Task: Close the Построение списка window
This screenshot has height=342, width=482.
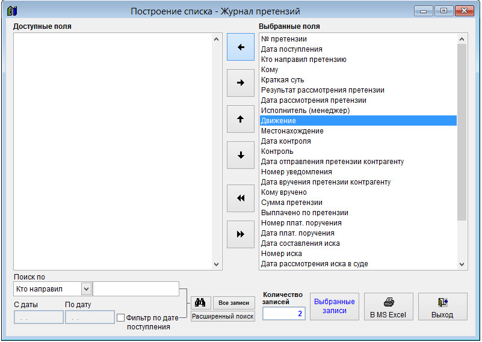Action: [x=464, y=11]
